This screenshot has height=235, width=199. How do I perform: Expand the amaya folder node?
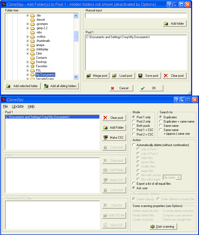click(27, 45)
